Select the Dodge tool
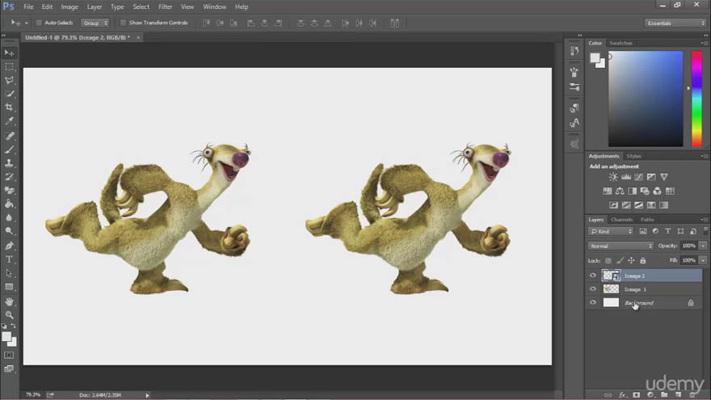Viewport: 711px width, 400px height. pos(9,231)
